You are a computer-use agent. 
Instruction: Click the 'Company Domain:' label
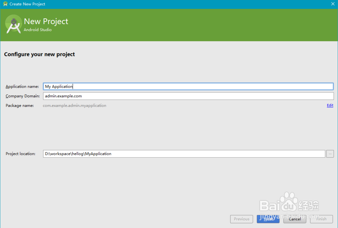coord(23,96)
